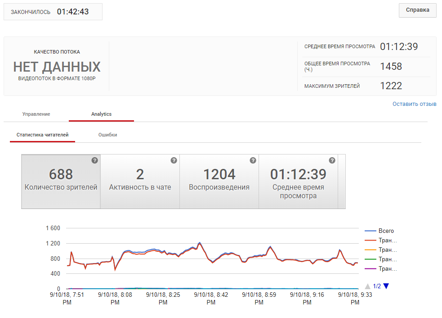Screen dimensions: 442x318
Task: Click help icon on Среднее время просмотра card
Action: (332, 160)
